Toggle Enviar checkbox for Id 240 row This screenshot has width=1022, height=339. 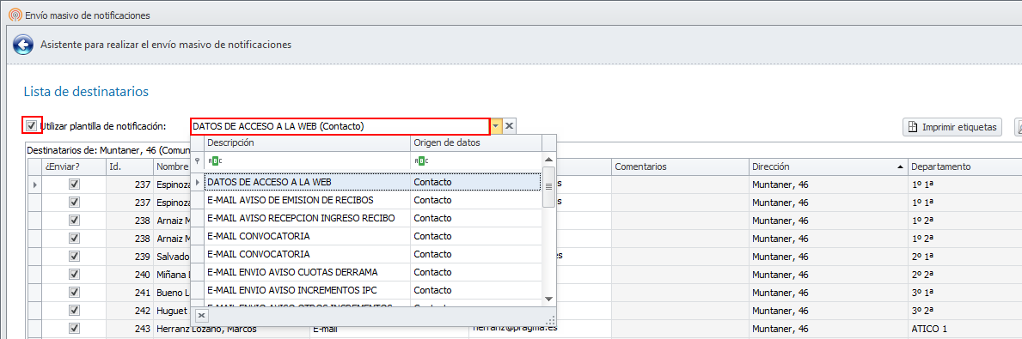pos(74,274)
